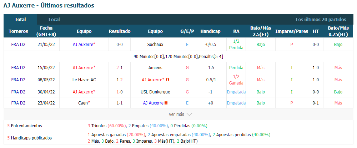Click red card icon beside Le Havre's opponent AJ Auxerre
The image size is (357, 148).
click(167, 80)
